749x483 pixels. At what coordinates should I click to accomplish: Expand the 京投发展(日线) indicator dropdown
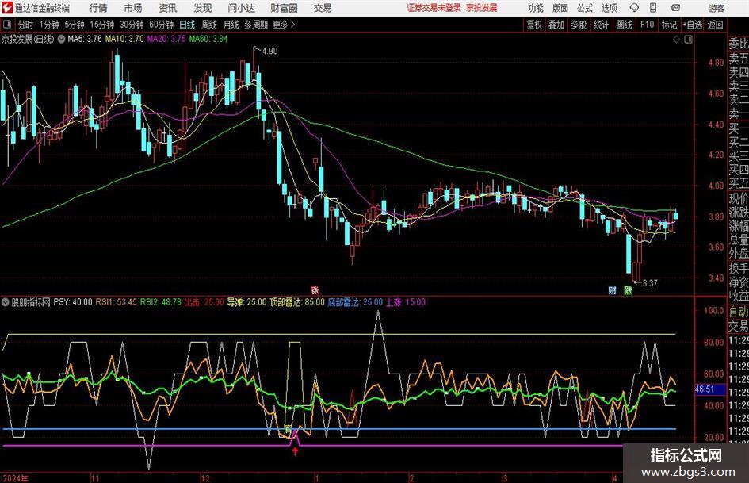click(x=61, y=39)
